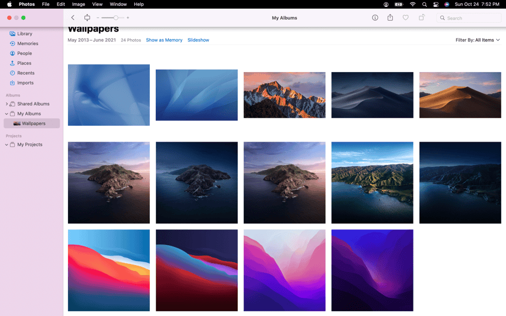Open the Image menu
This screenshot has width=506, height=316.
78,4
